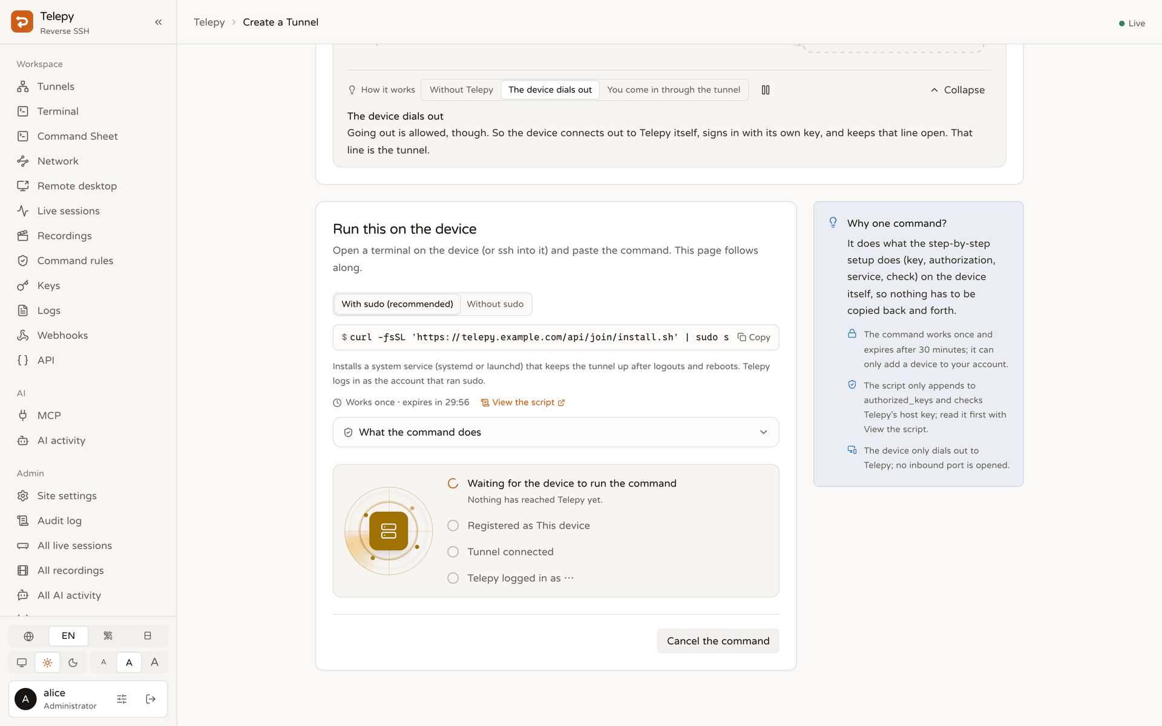The width and height of the screenshot is (1162, 726).
Task: Select smallest font size A
Action: 103,662
